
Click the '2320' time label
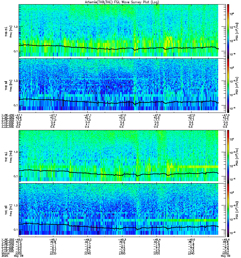pos(156,253)
